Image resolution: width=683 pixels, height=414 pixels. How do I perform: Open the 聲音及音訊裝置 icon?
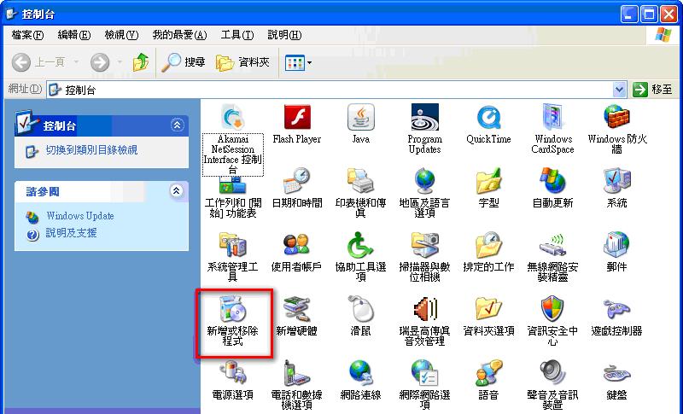tap(552, 373)
